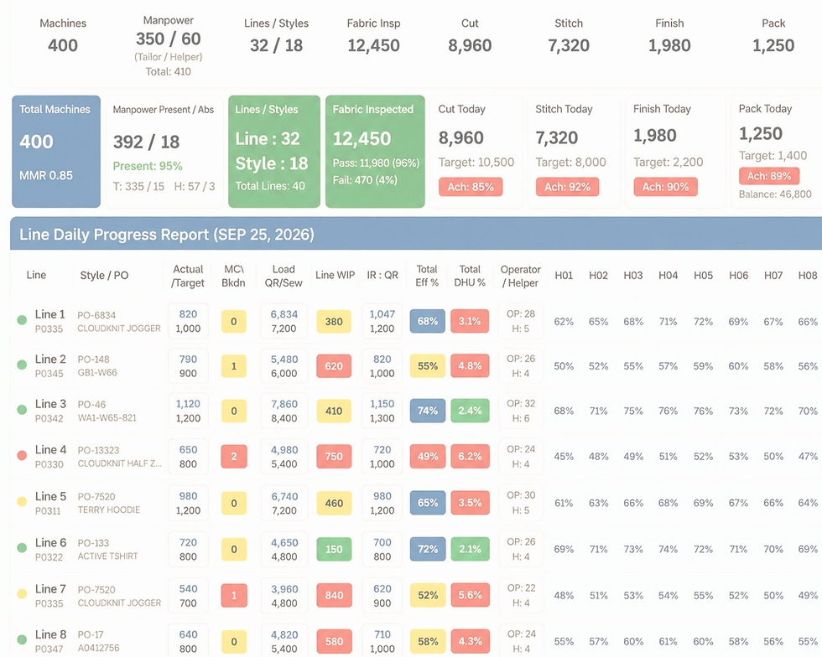Click the green status dot for Line 2
Viewport: 822px width, 657px height.
tap(22, 365)
